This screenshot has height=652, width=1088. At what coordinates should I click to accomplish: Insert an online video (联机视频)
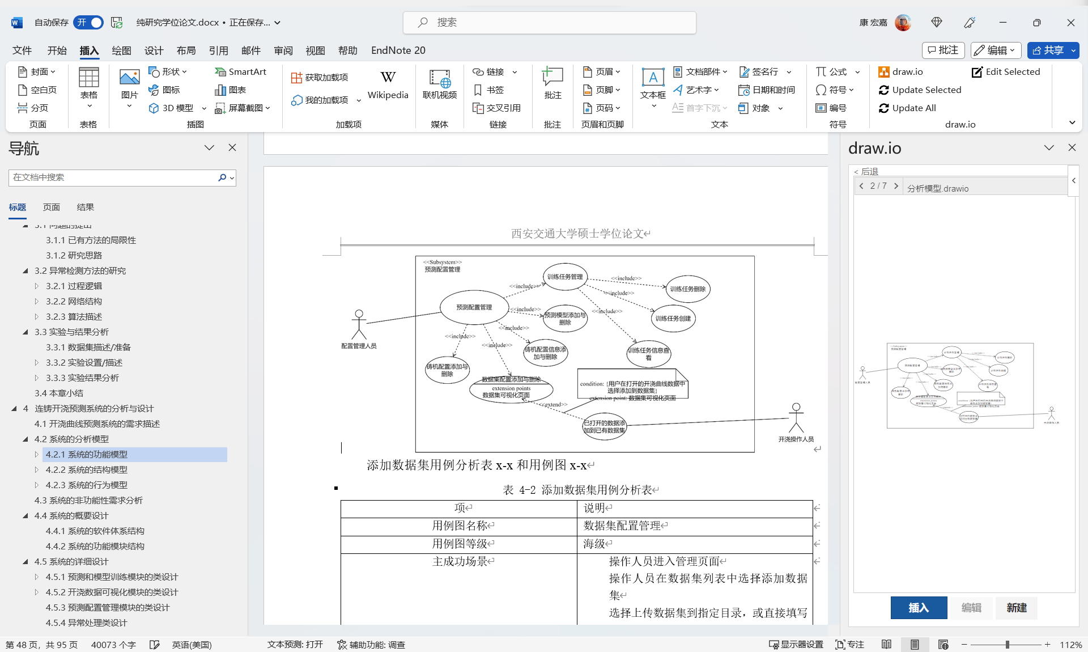(x=439, y=84)
